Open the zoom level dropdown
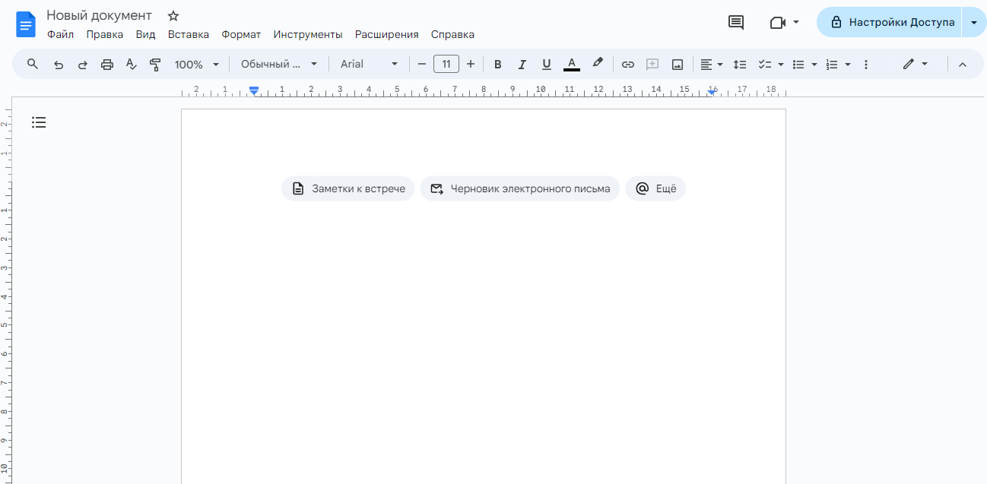This screenshot has width=987, height=484. 196,64
